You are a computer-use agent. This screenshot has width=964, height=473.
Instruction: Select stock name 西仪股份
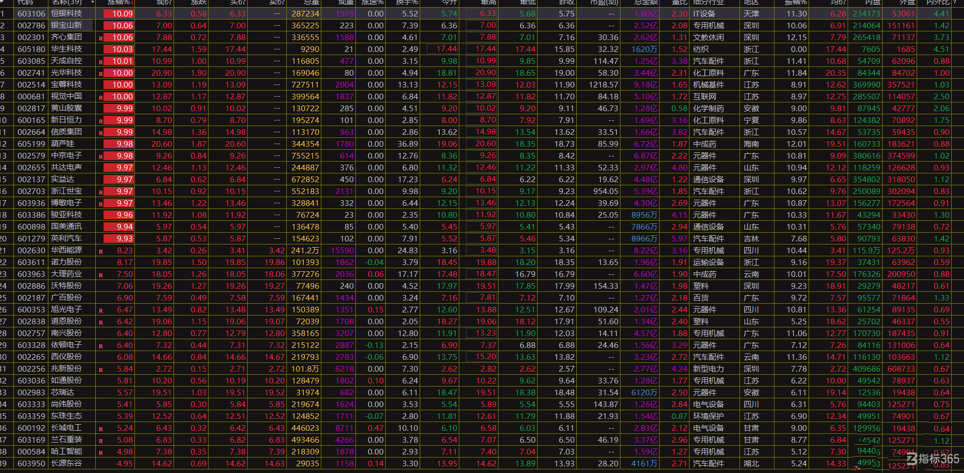click(66, 357)
